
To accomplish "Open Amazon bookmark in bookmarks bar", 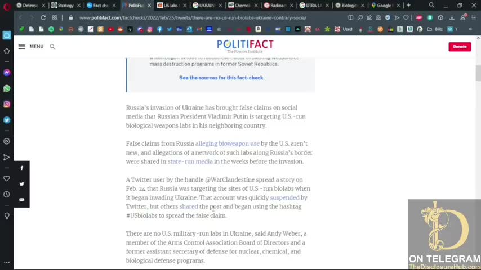I will 259,29.
